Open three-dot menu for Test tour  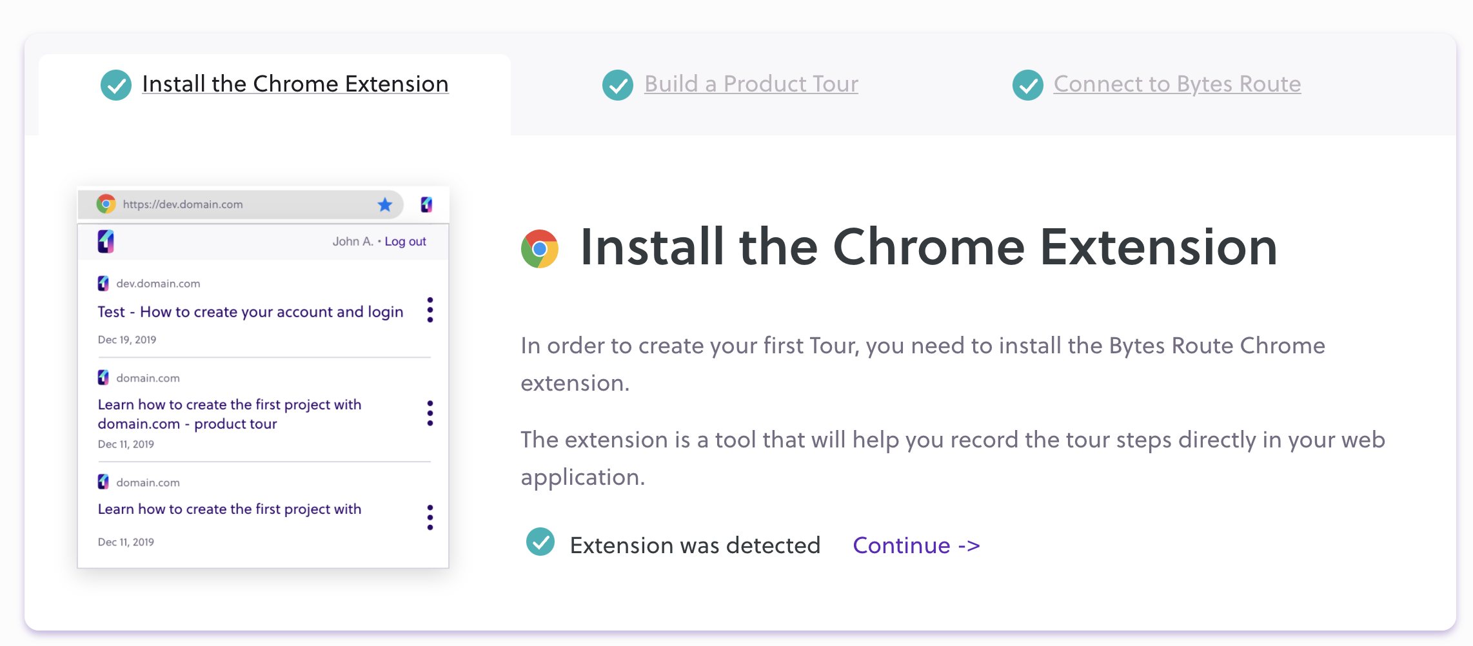click(x=430, y=310)
